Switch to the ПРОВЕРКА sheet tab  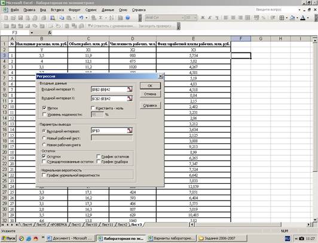59,224
